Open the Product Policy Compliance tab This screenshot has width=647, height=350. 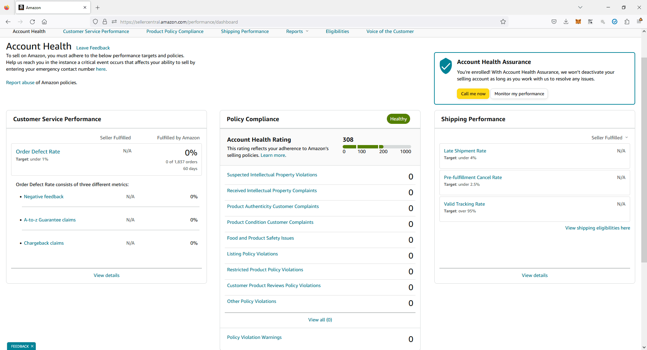175,31
